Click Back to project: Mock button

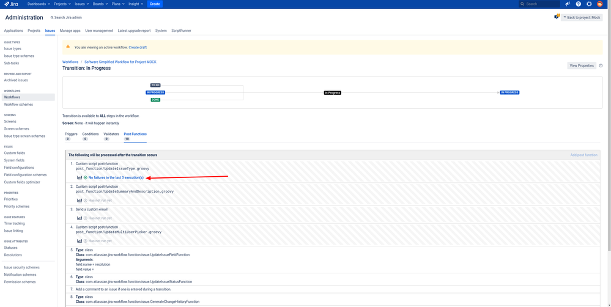coord(582,18)
